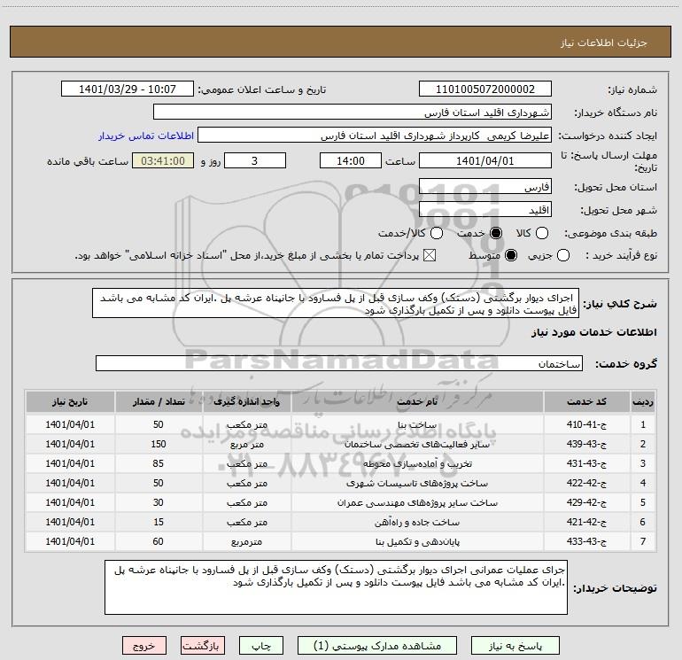682x660 pixels.
Task: Open مشاهده مدارک پیوستی (1) attachments
Action: click(377, 646)
